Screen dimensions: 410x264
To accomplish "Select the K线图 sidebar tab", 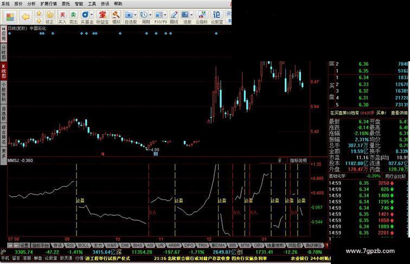I will (x=4, y=71).
